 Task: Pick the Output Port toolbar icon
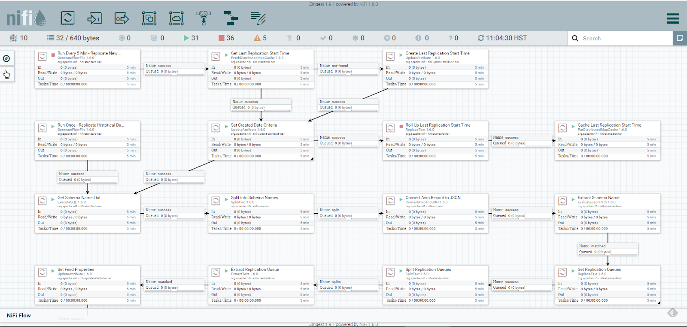pos(122,18)
